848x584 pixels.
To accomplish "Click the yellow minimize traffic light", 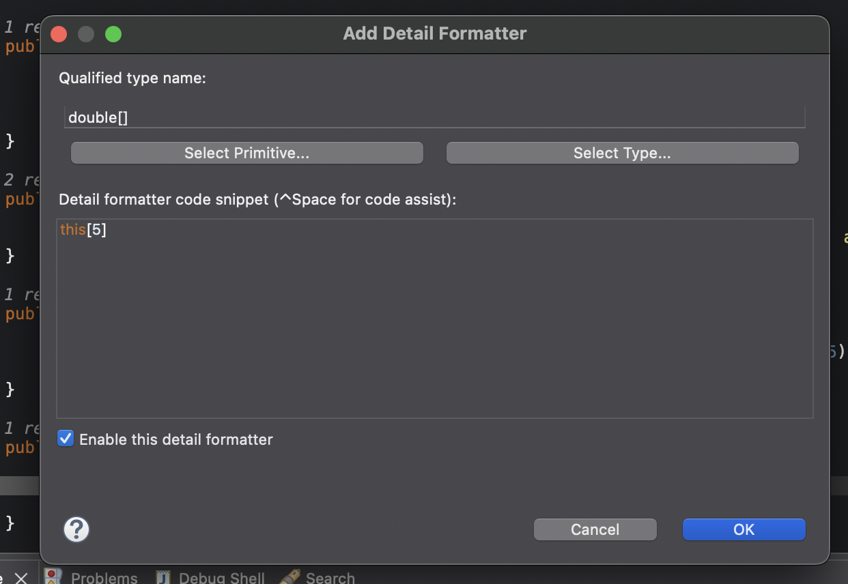I will [x=86, y=33].
